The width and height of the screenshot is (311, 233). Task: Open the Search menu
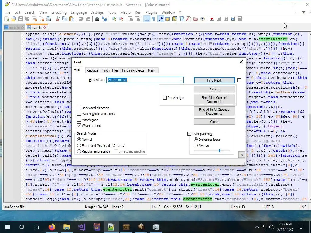[x=30, y=12]
